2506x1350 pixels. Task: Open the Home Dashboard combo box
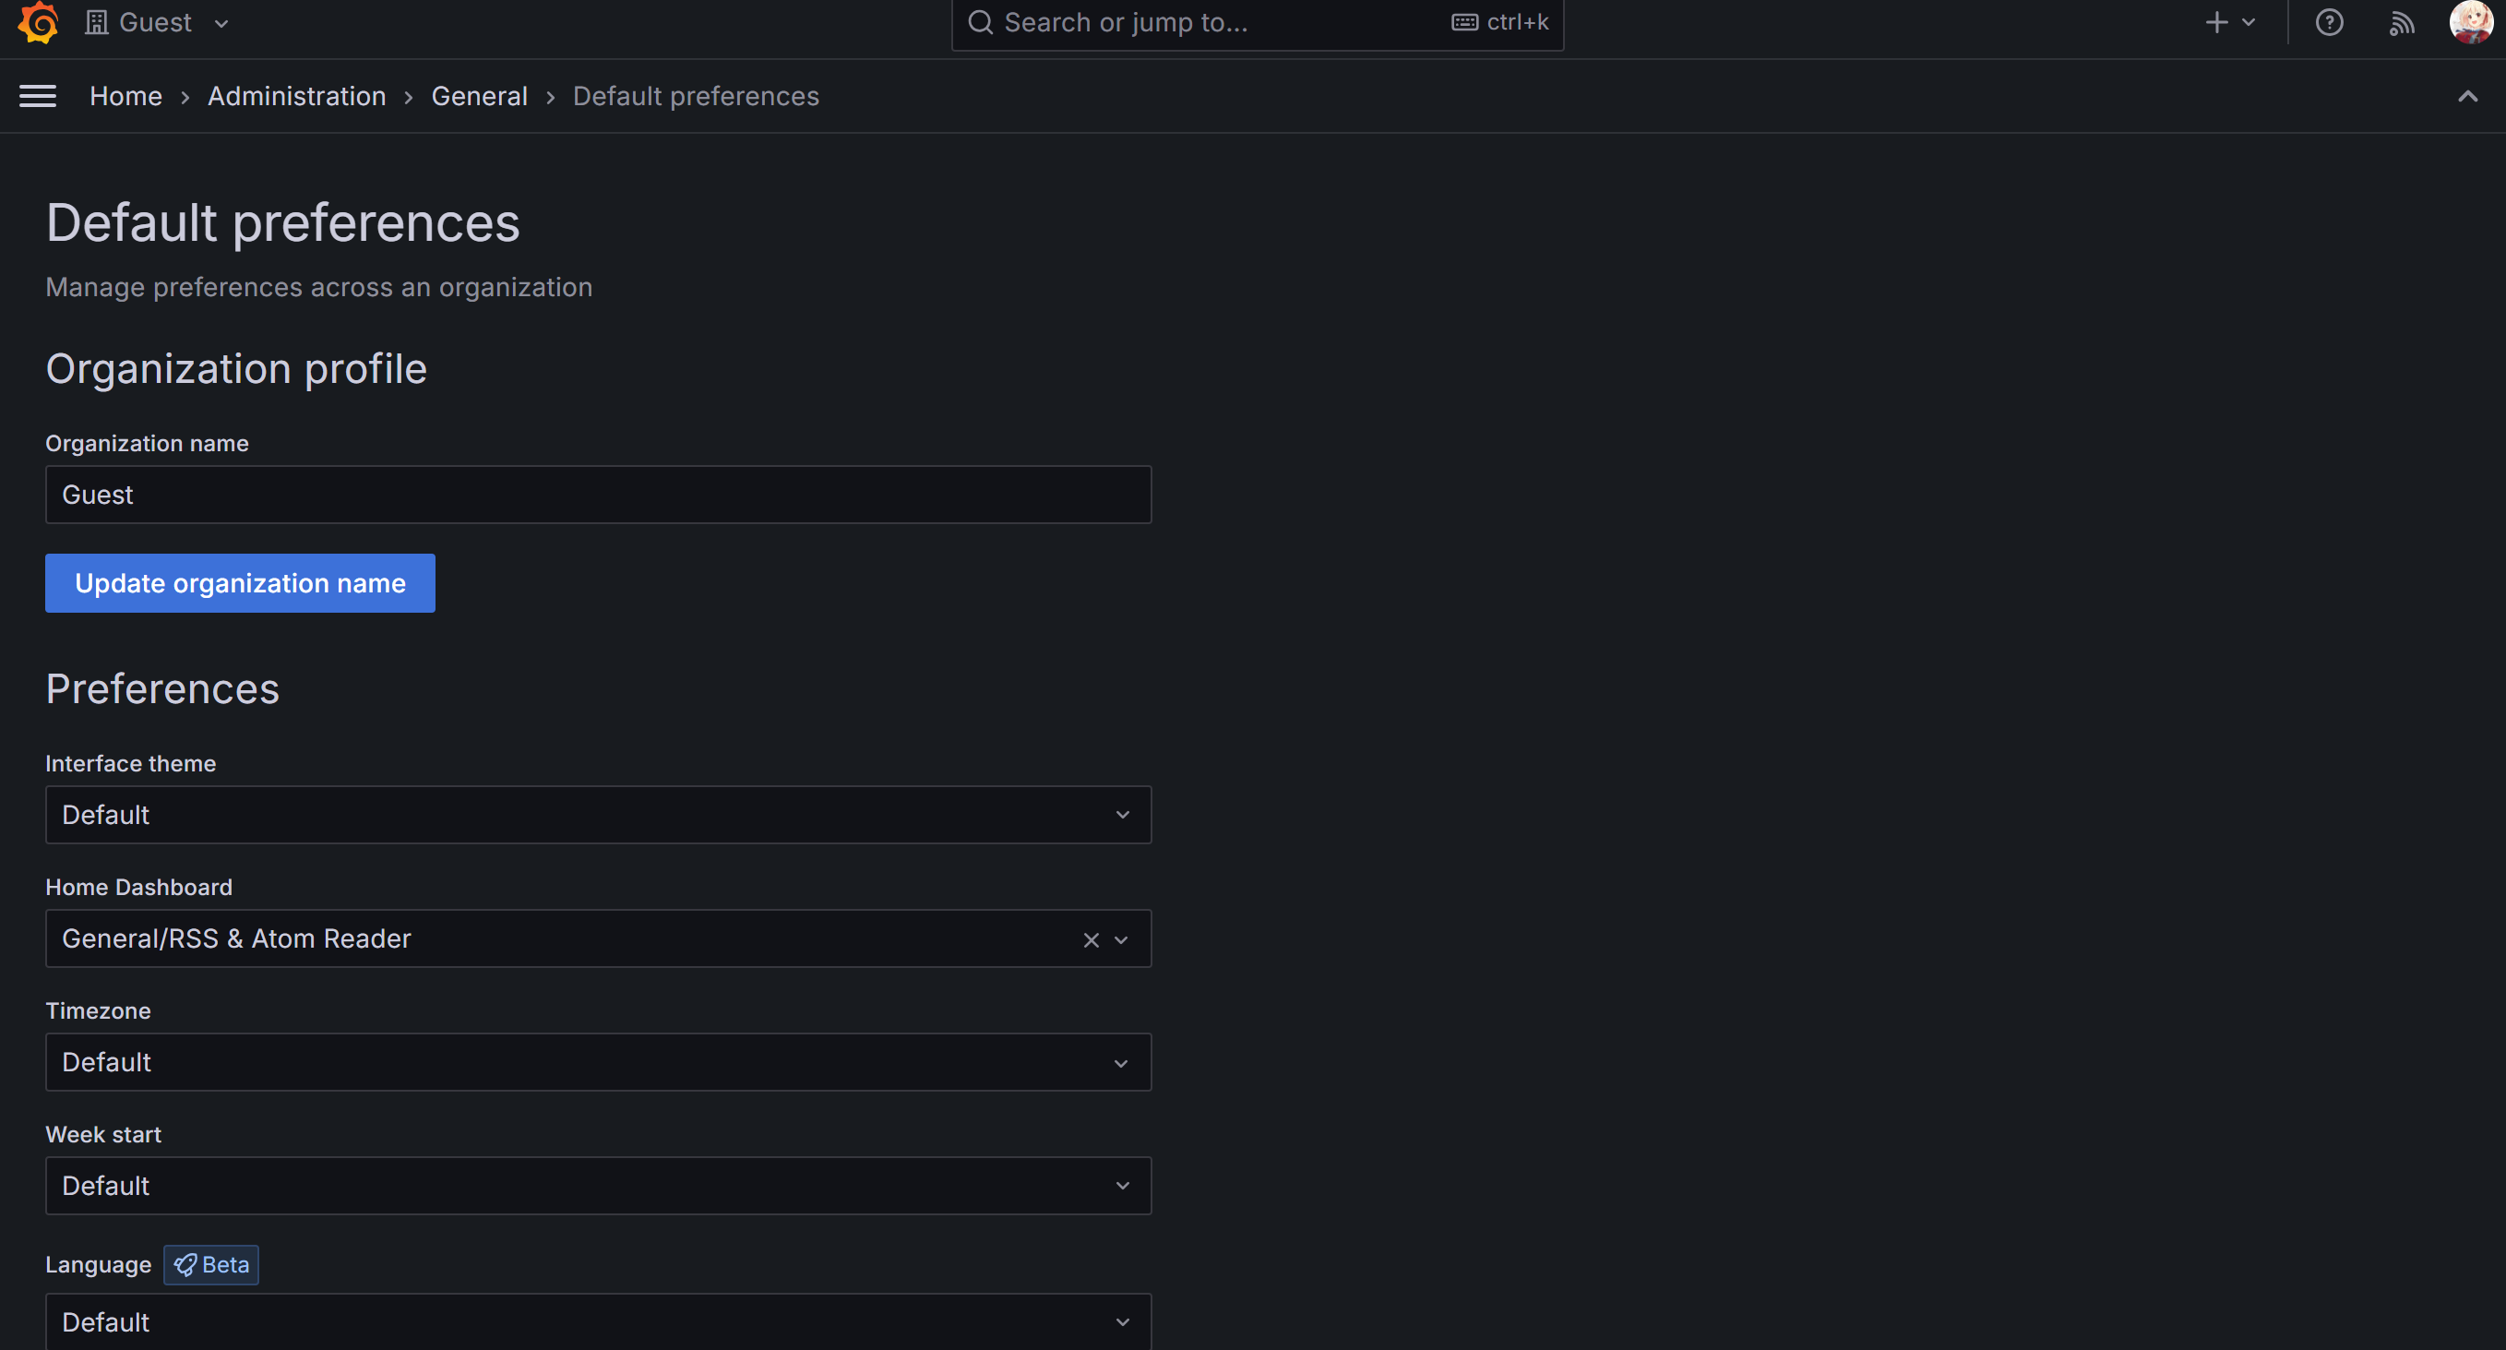pos(565,938)
